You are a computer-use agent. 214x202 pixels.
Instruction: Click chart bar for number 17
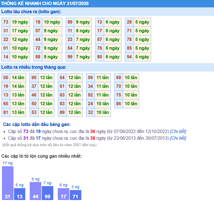point(63,194)
